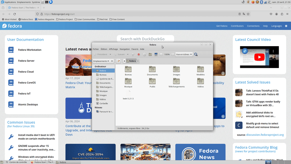
Task: Click Contributors link in Fedora header
Action: 237,26
